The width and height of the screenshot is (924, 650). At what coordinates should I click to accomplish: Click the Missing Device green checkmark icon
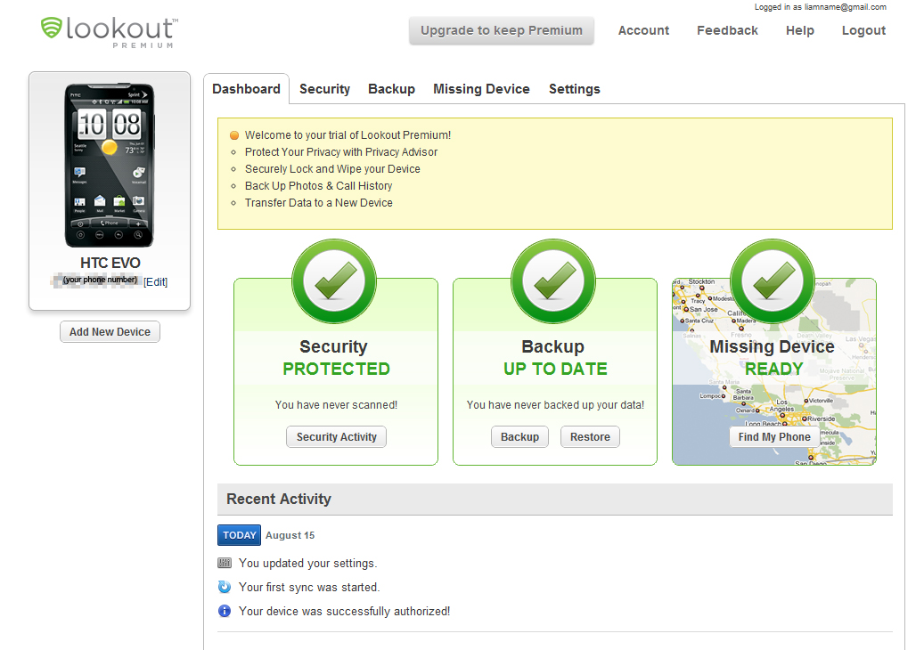773,280
